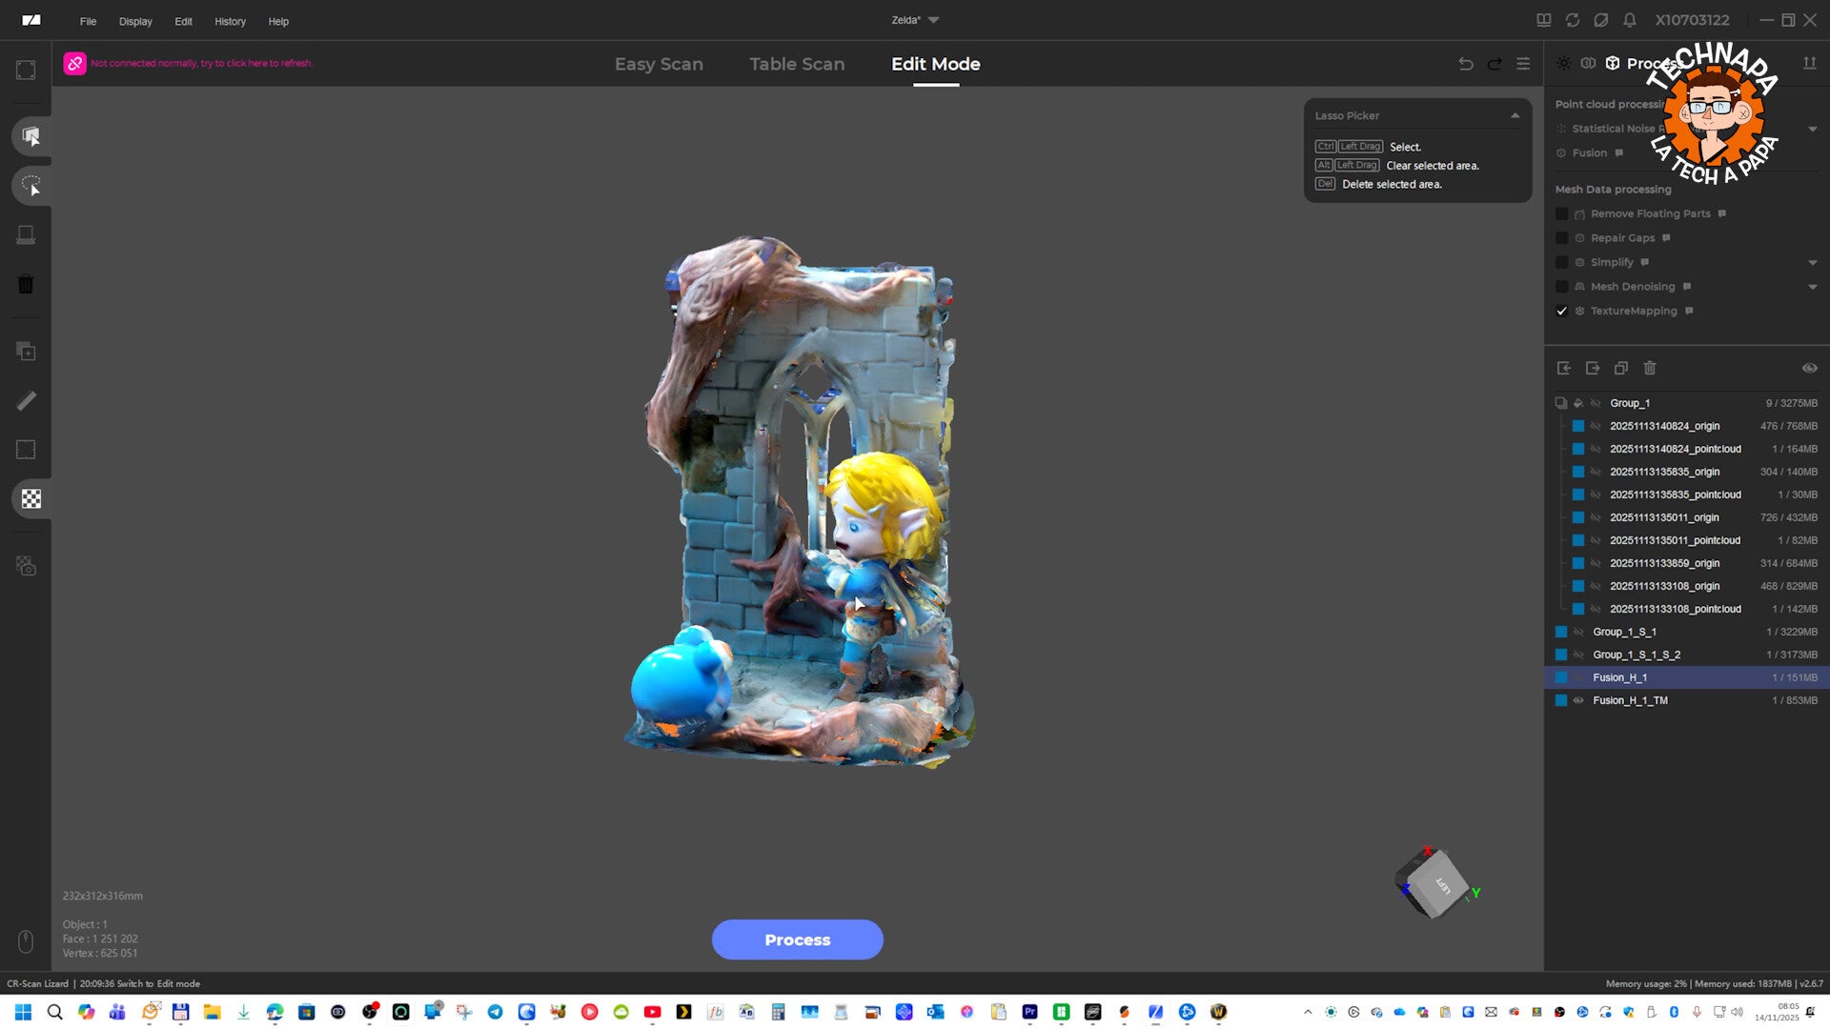The image size is (1830, 1029).
Task: Open the History menu
Action: 230,21
